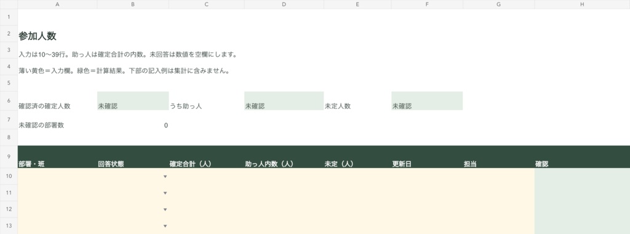Select the green 未確認 cell in column B
The image size is (630, 234).
[133, 101]
